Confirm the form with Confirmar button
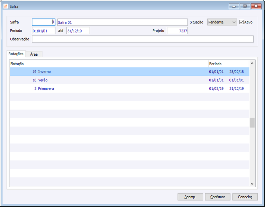 (218, 197)
